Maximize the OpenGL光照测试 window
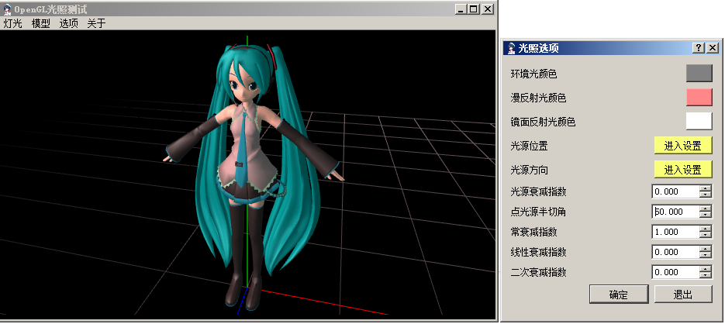Image resolution: width=725 pixels, height=324 pixels. pyautogui.click(x=474, y=9)
